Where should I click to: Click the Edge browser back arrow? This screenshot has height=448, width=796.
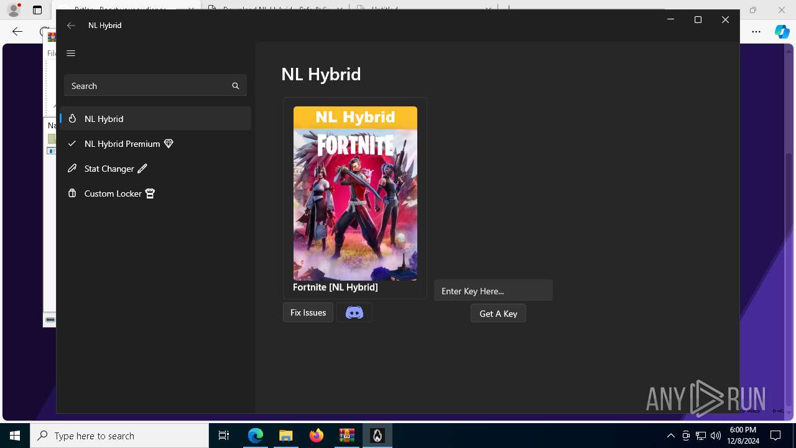tap(17, 32)
